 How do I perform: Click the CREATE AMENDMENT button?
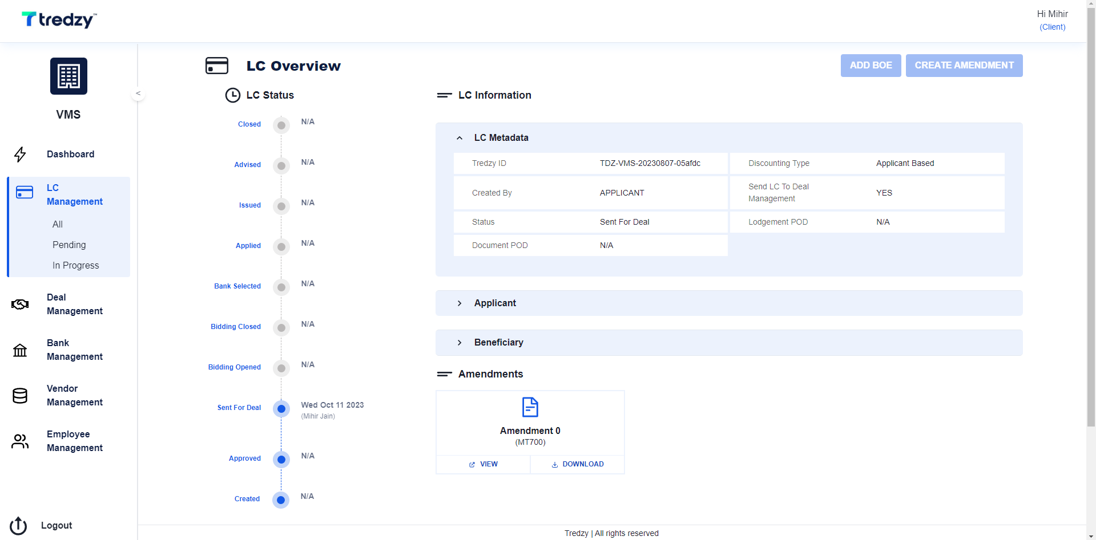click(x=964, y=66)
